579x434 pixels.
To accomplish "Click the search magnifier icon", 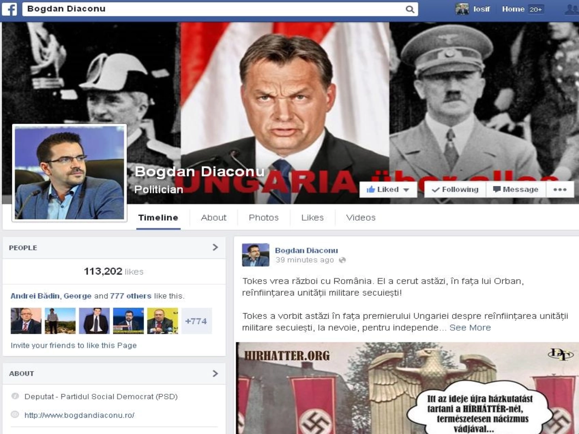I will coord(410,9).
